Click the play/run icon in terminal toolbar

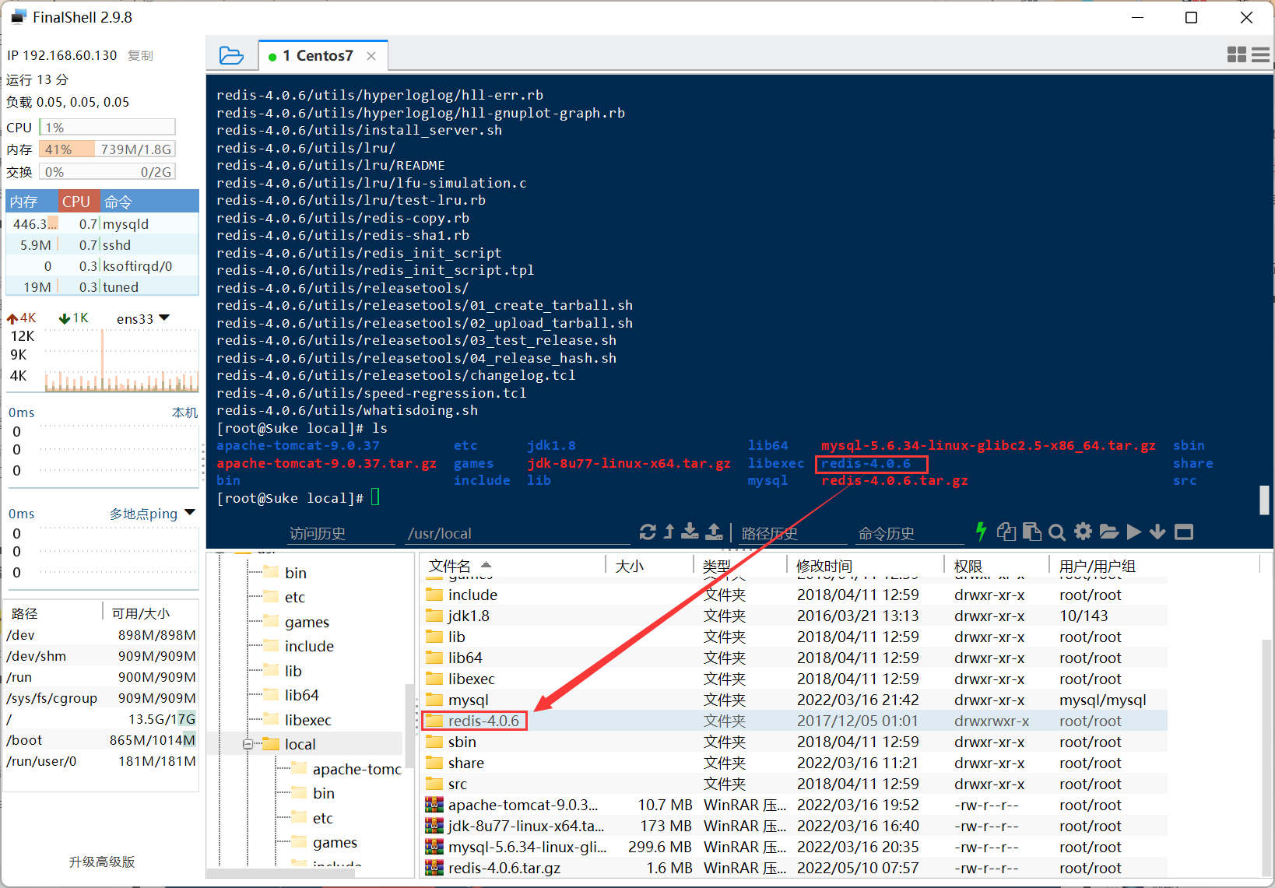coord(1134,532)
